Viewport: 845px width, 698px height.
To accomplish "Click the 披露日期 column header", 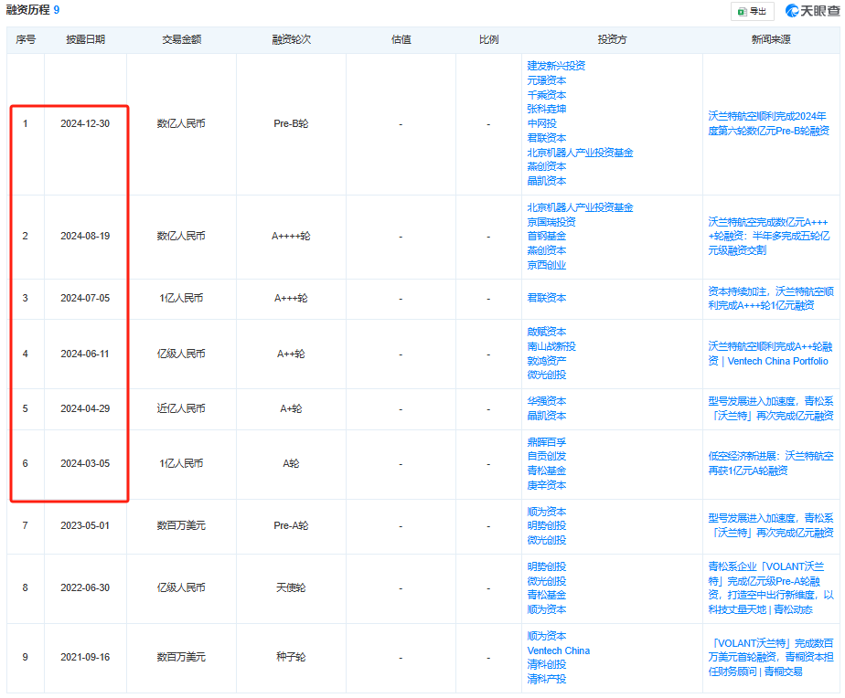I will coord(85,39).
